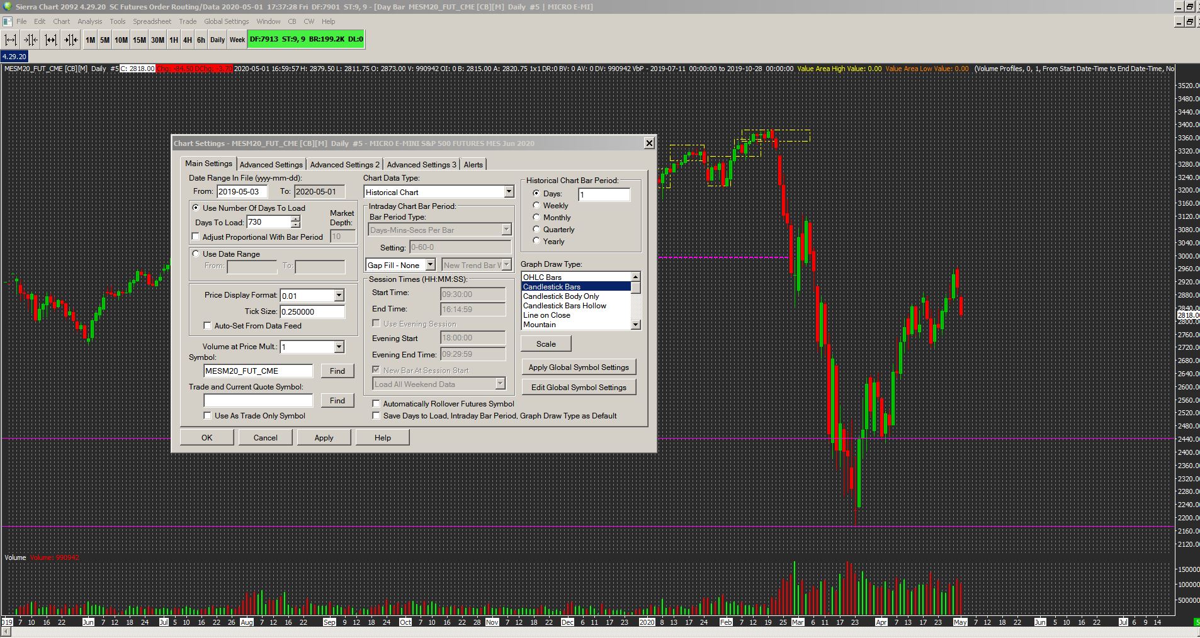Click the Expand Bar Spacing (bold arrows) icon

point(51,40)
